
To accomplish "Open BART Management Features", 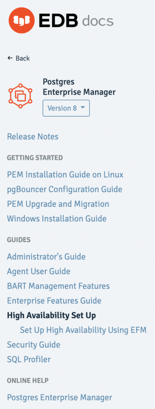I will pyautogui.click(x=58, y=286).
